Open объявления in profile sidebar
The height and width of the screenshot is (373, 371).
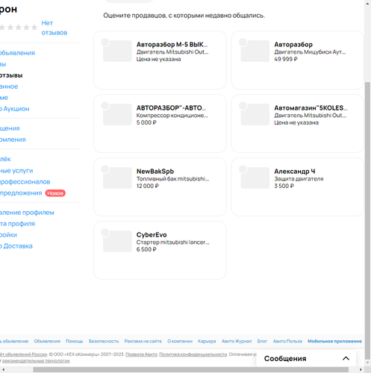[17, 53]
